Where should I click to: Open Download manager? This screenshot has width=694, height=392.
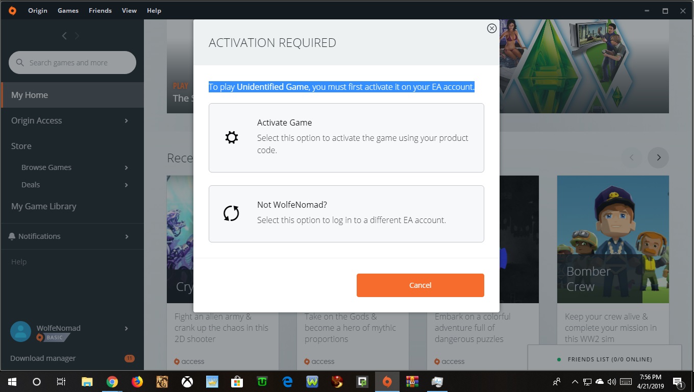tap(43, 358)
